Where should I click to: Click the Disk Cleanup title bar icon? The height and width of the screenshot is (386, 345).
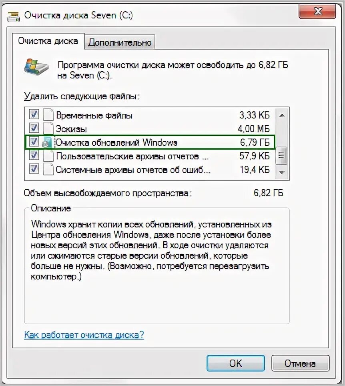tap(14, 16)
